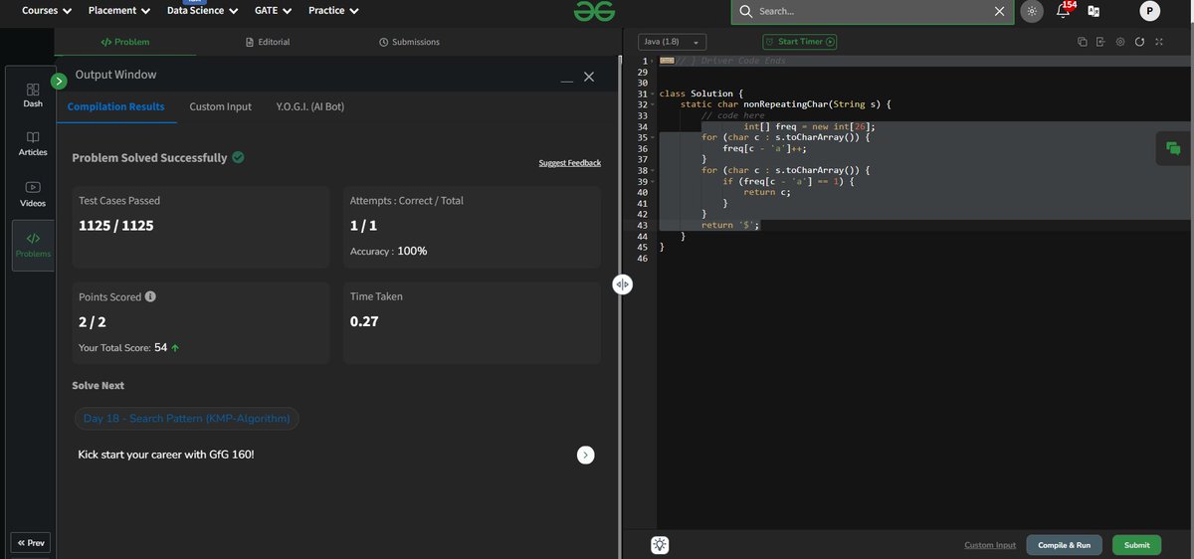The height and width of the screenshot is (559, 1194).
Task: Close the Output Window panel
Action: pyautogui.click(x=588, y=77)
